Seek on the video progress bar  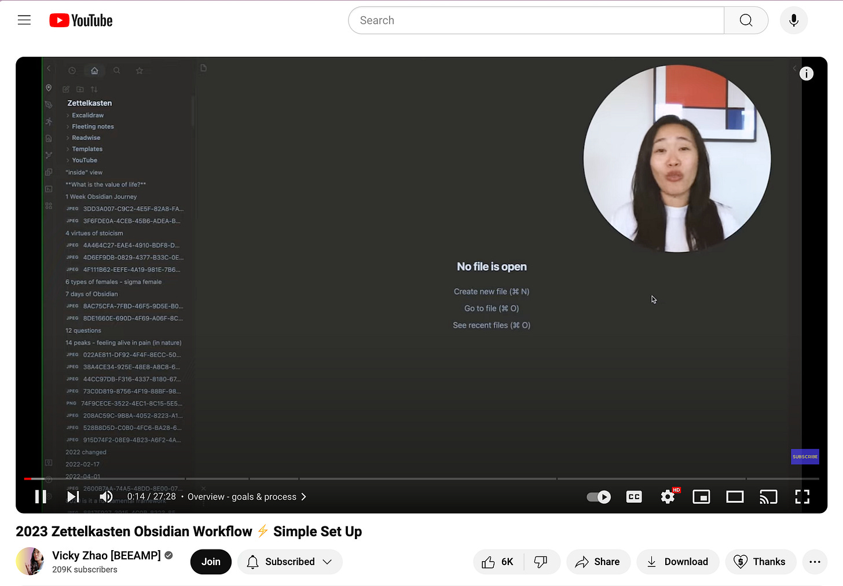point(422,479)
